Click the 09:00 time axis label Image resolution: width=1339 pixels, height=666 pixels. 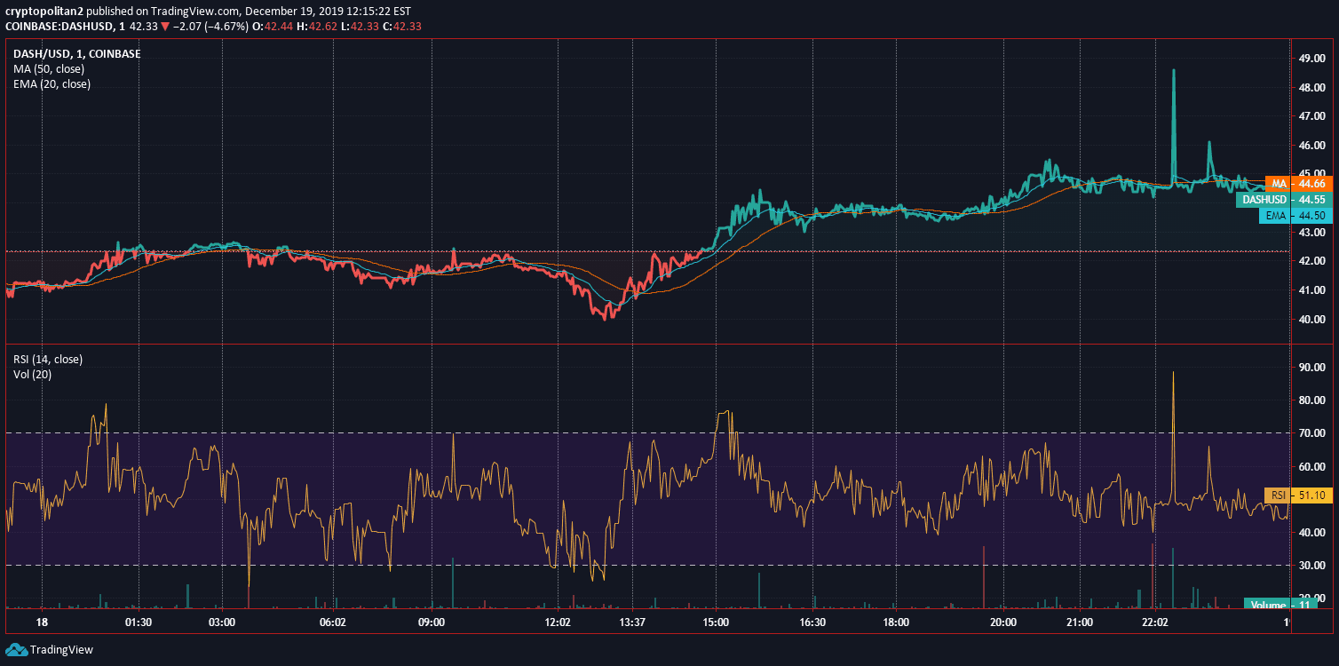431,622
